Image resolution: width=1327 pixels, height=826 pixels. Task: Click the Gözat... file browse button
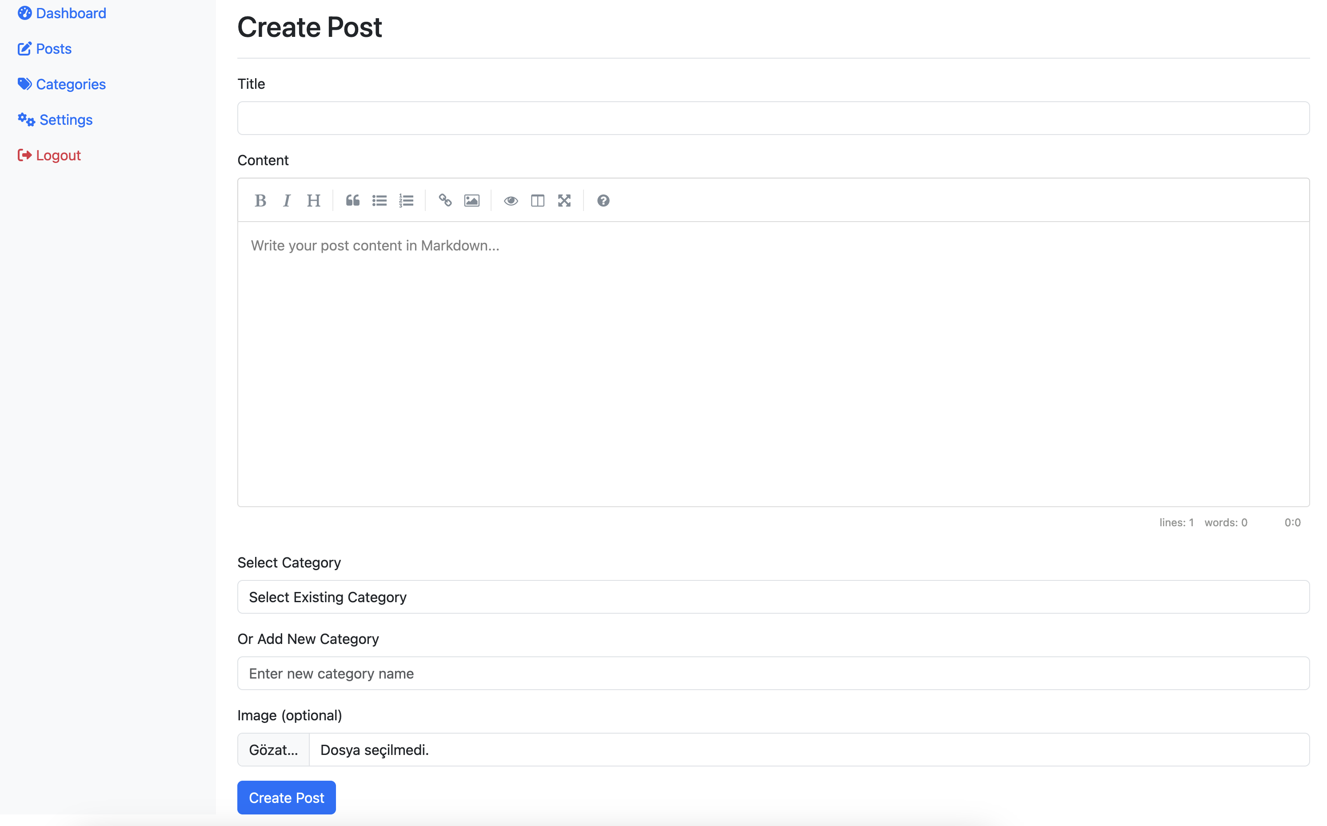coord(273,750)
